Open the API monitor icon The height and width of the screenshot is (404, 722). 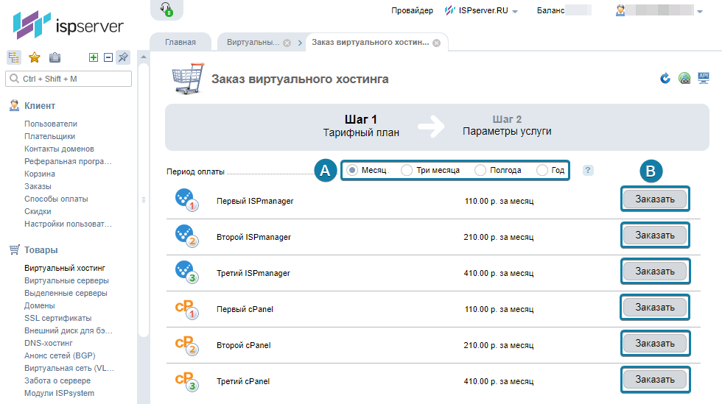pyautogui.click(x=703, y=78)
